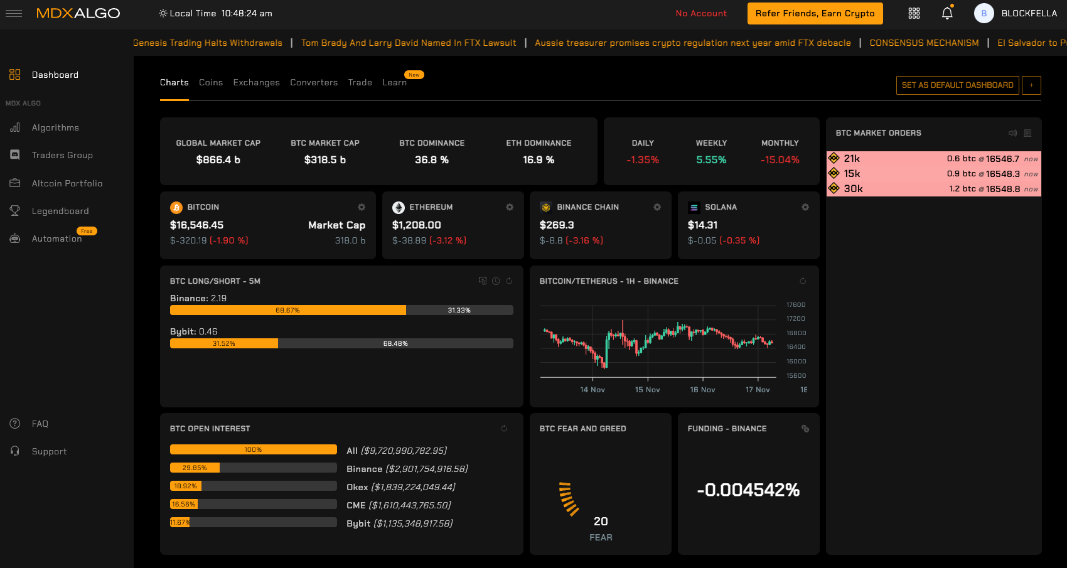Image resolution: width=1067 pixels, height=568 pixels.
Task: Open the Aussie treasurer crypto regulation headline
Action: [x=693, y=43]
